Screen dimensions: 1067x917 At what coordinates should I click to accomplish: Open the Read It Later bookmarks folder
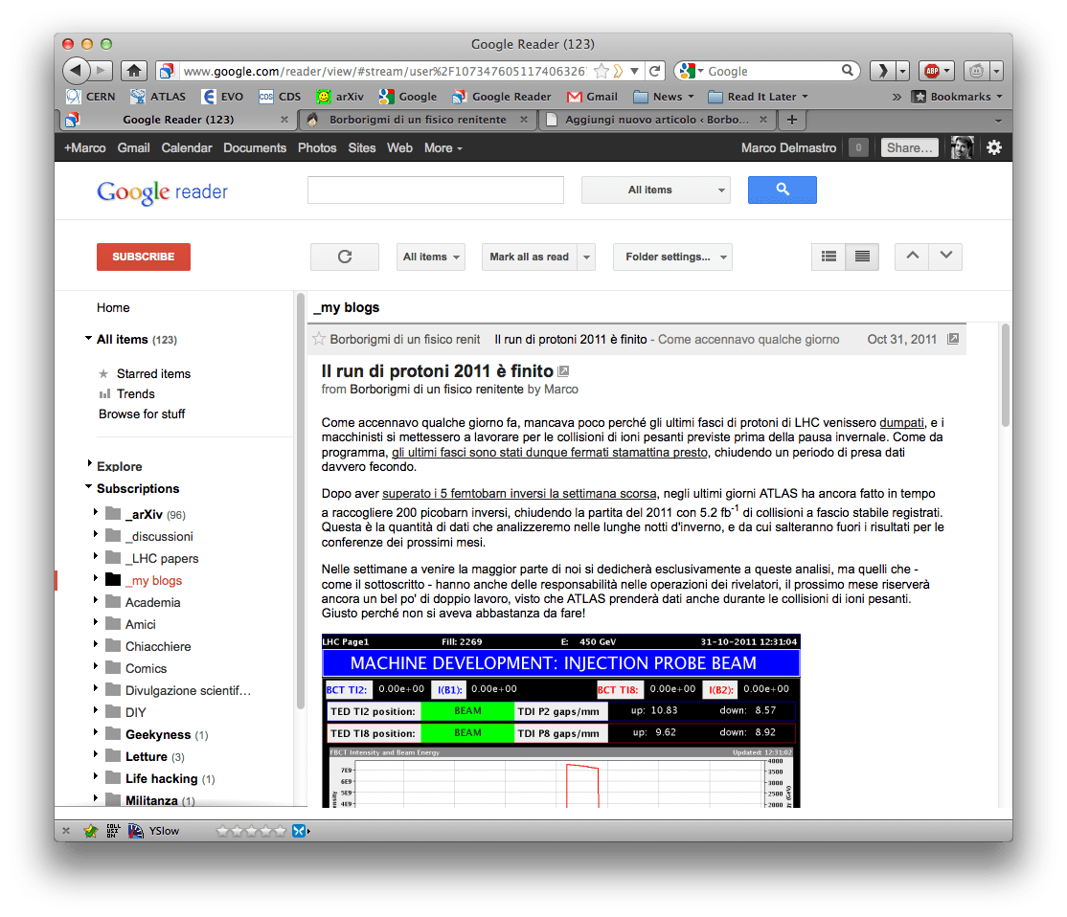tap(758, 97)
